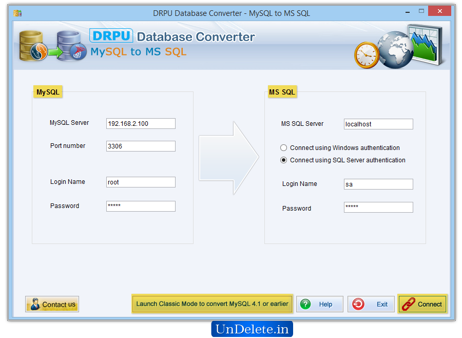Click the MS SQL Login Name field containing sa
The image size is (462, 338).
coord(378,184)
